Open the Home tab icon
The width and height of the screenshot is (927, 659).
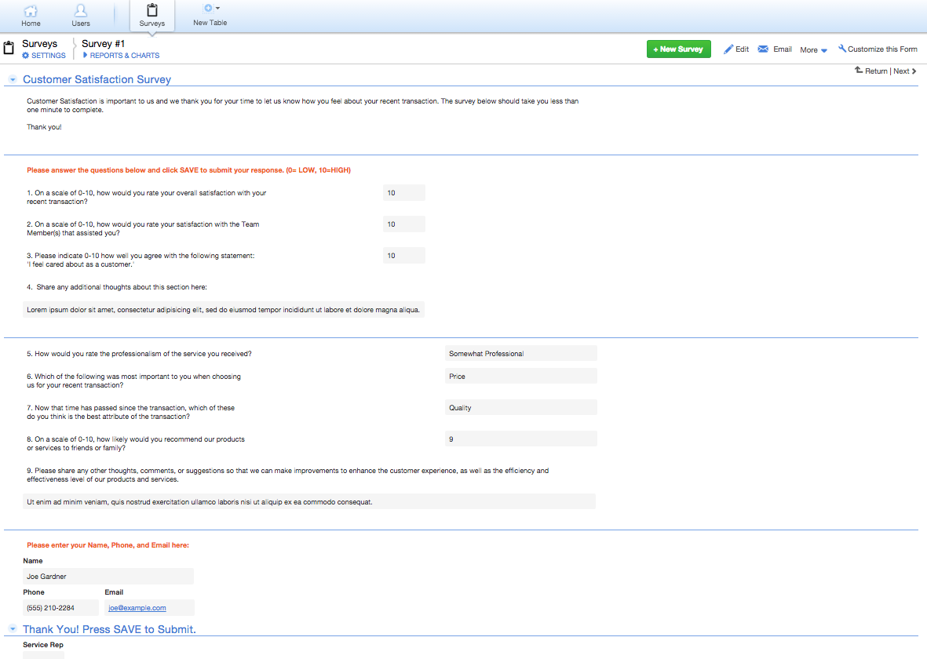point(30,11)
